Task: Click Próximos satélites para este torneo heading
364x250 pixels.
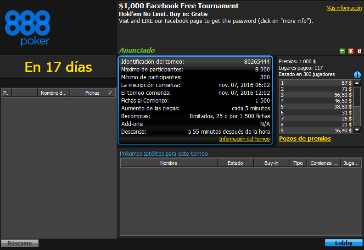Action: click(x=164, y=154)
